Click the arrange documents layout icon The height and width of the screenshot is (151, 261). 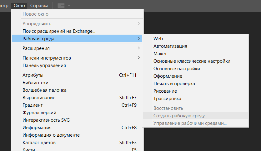click(x=61, y=6)
